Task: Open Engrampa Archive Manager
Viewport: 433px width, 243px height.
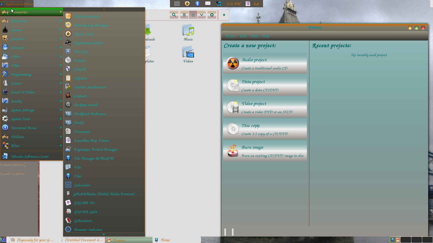Action: click(104, 149)
